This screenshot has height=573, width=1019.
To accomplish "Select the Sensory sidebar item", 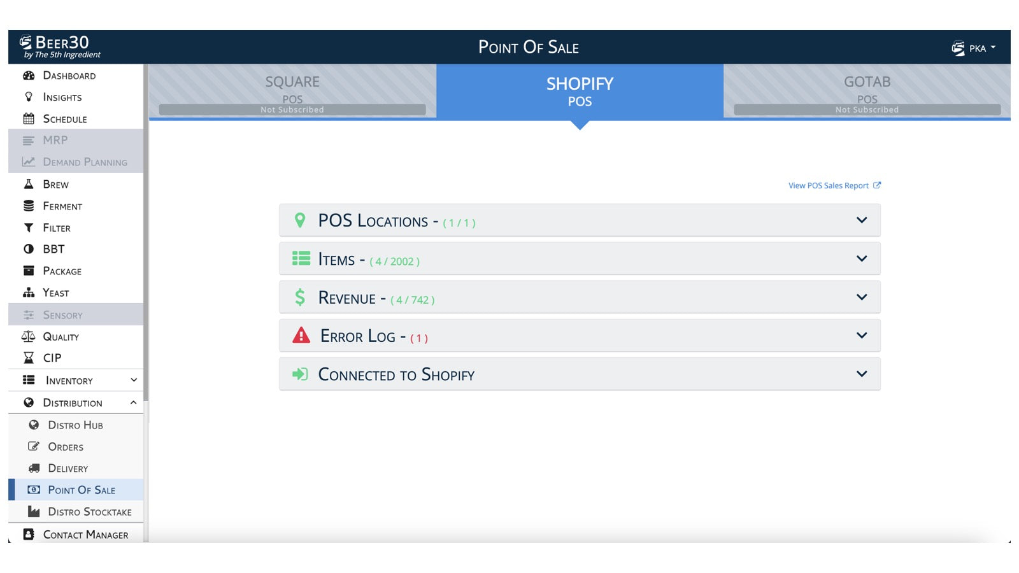I will click(76, 315).
